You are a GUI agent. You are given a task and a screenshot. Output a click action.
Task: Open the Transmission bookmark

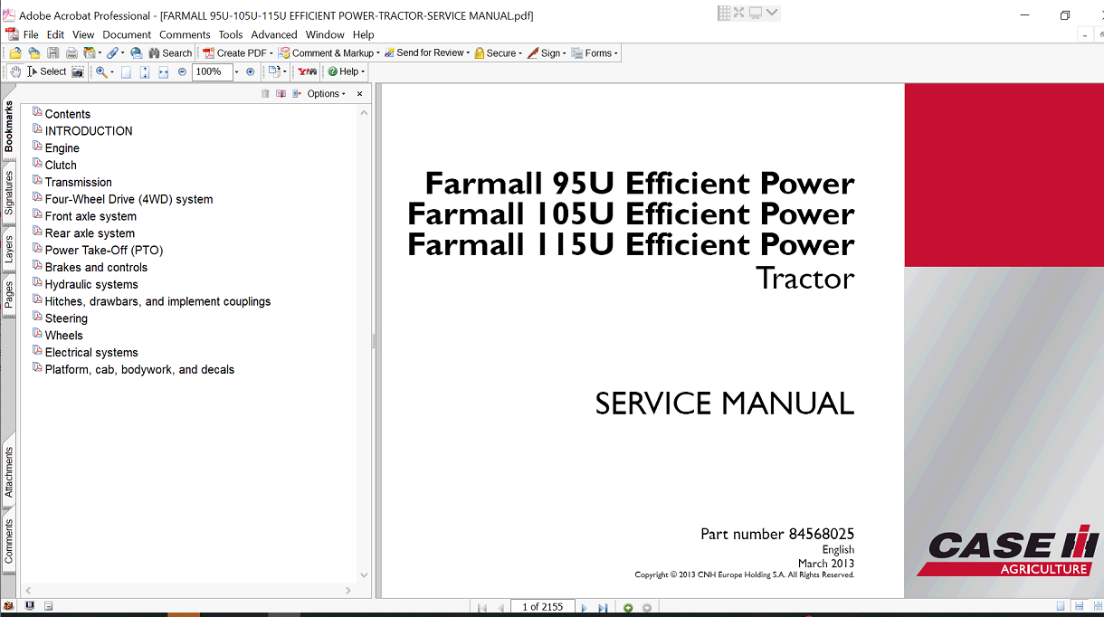[78, 181]
